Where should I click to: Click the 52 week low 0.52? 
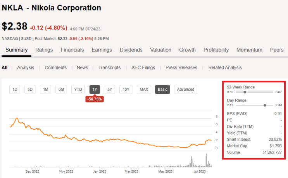[x=230, y=92]
